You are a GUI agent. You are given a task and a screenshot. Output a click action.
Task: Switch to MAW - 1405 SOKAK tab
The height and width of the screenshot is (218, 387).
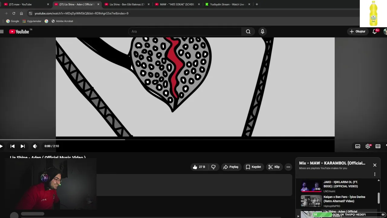[x=177, y=4]
